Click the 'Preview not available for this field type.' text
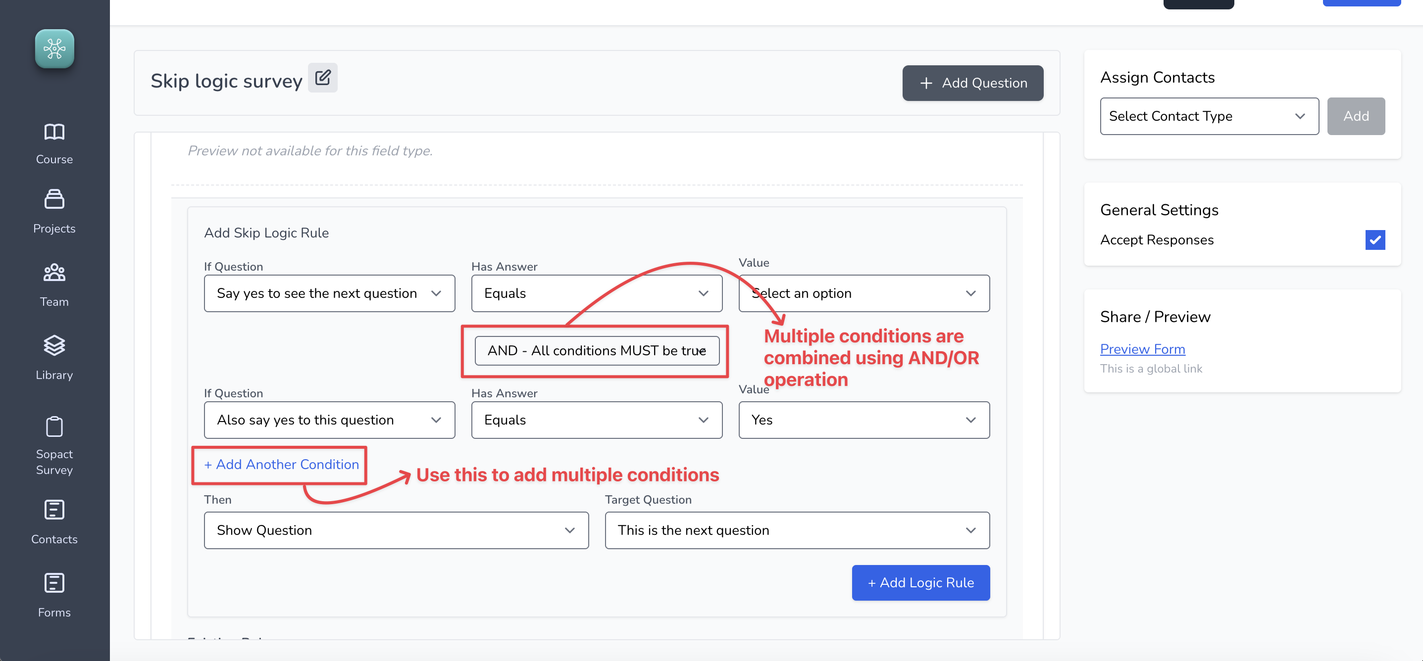This screenshot has width=1423, height=661. click(310, 151)
